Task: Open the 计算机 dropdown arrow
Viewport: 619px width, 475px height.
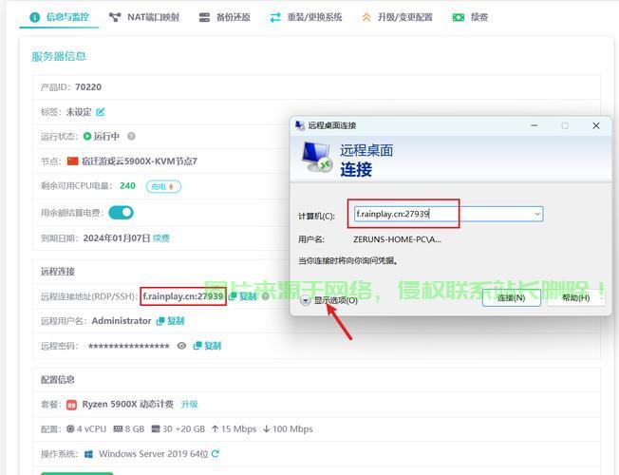Action: pos(537,214)
